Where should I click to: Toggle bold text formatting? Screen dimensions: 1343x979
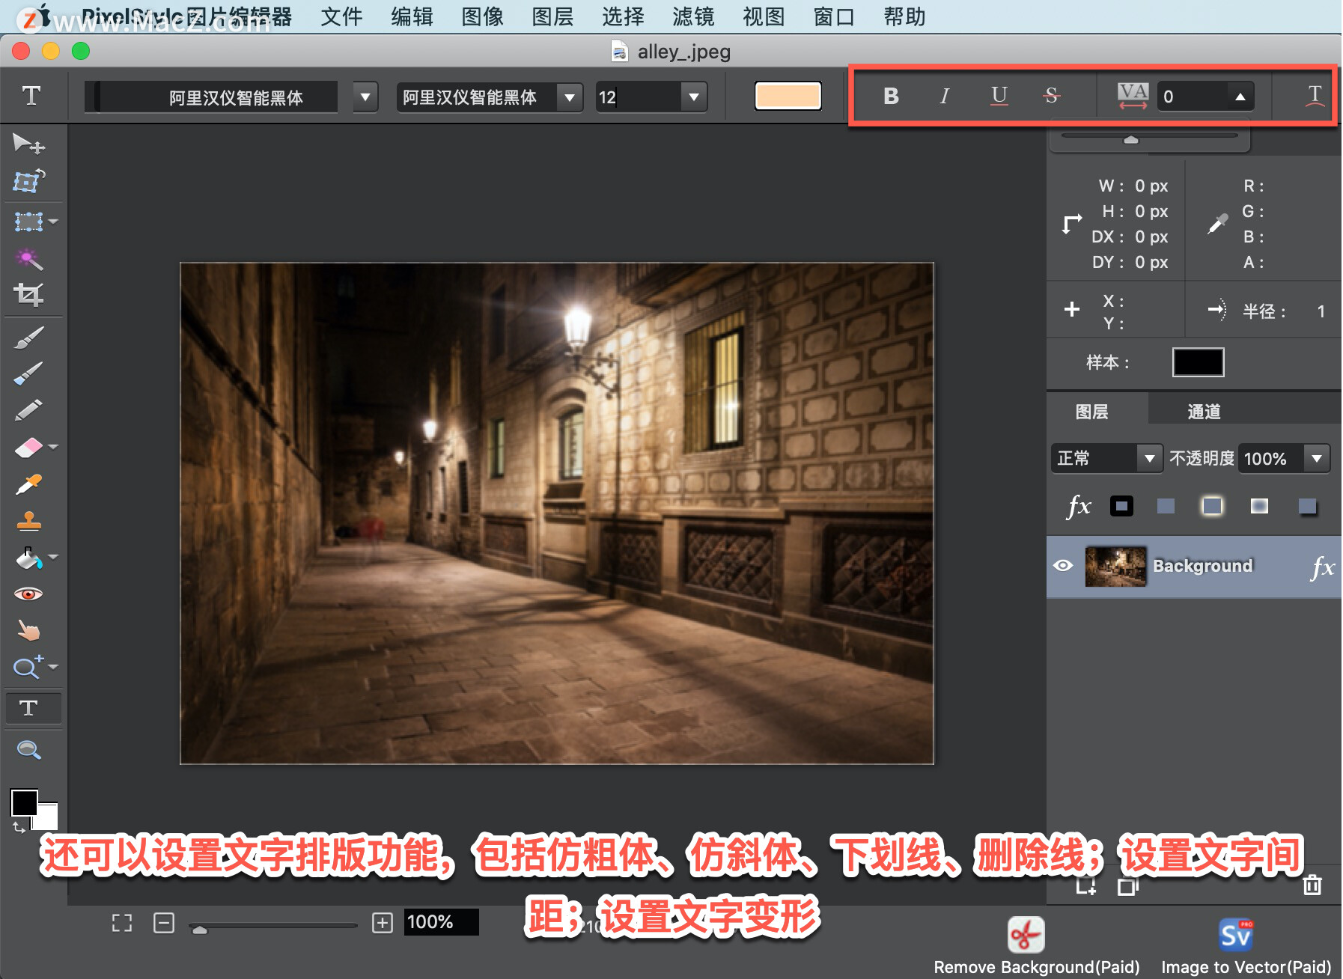pos(890,96)
